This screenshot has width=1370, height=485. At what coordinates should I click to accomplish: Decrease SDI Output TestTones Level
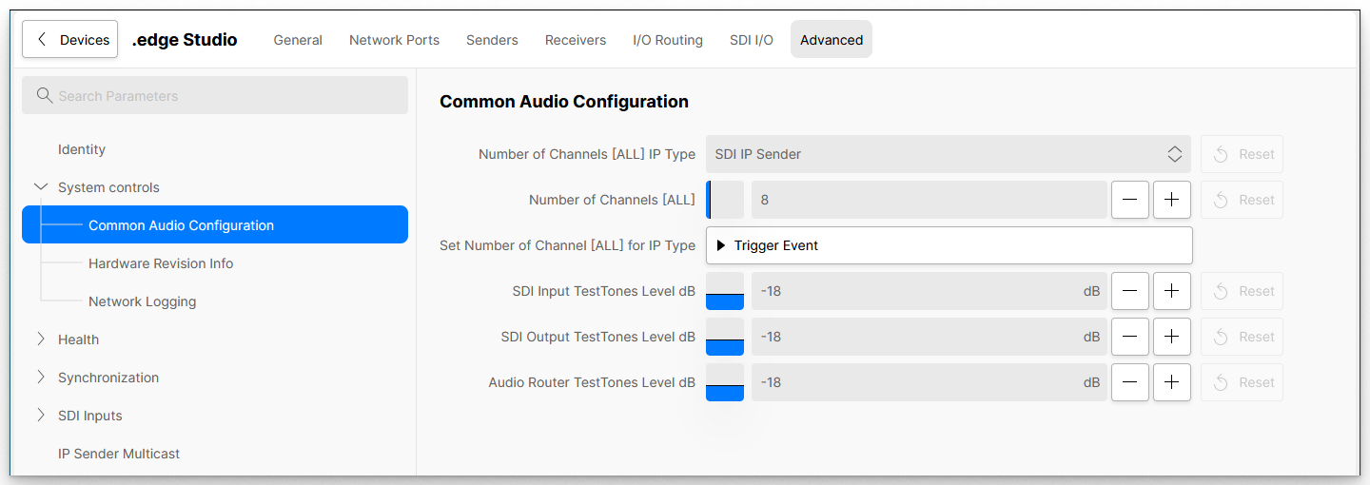point(1129,337)
